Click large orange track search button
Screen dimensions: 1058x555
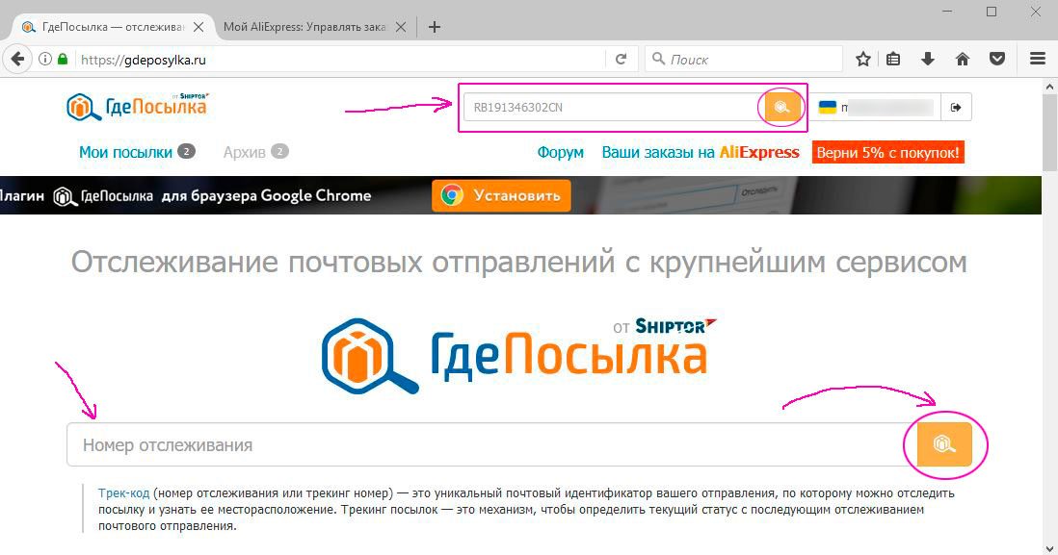coord(944,443)
